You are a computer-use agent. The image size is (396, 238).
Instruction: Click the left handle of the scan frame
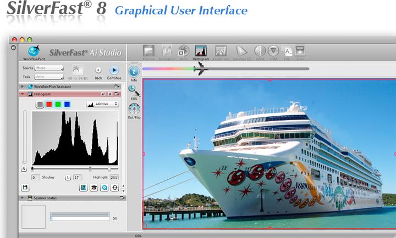click(144, 154)
